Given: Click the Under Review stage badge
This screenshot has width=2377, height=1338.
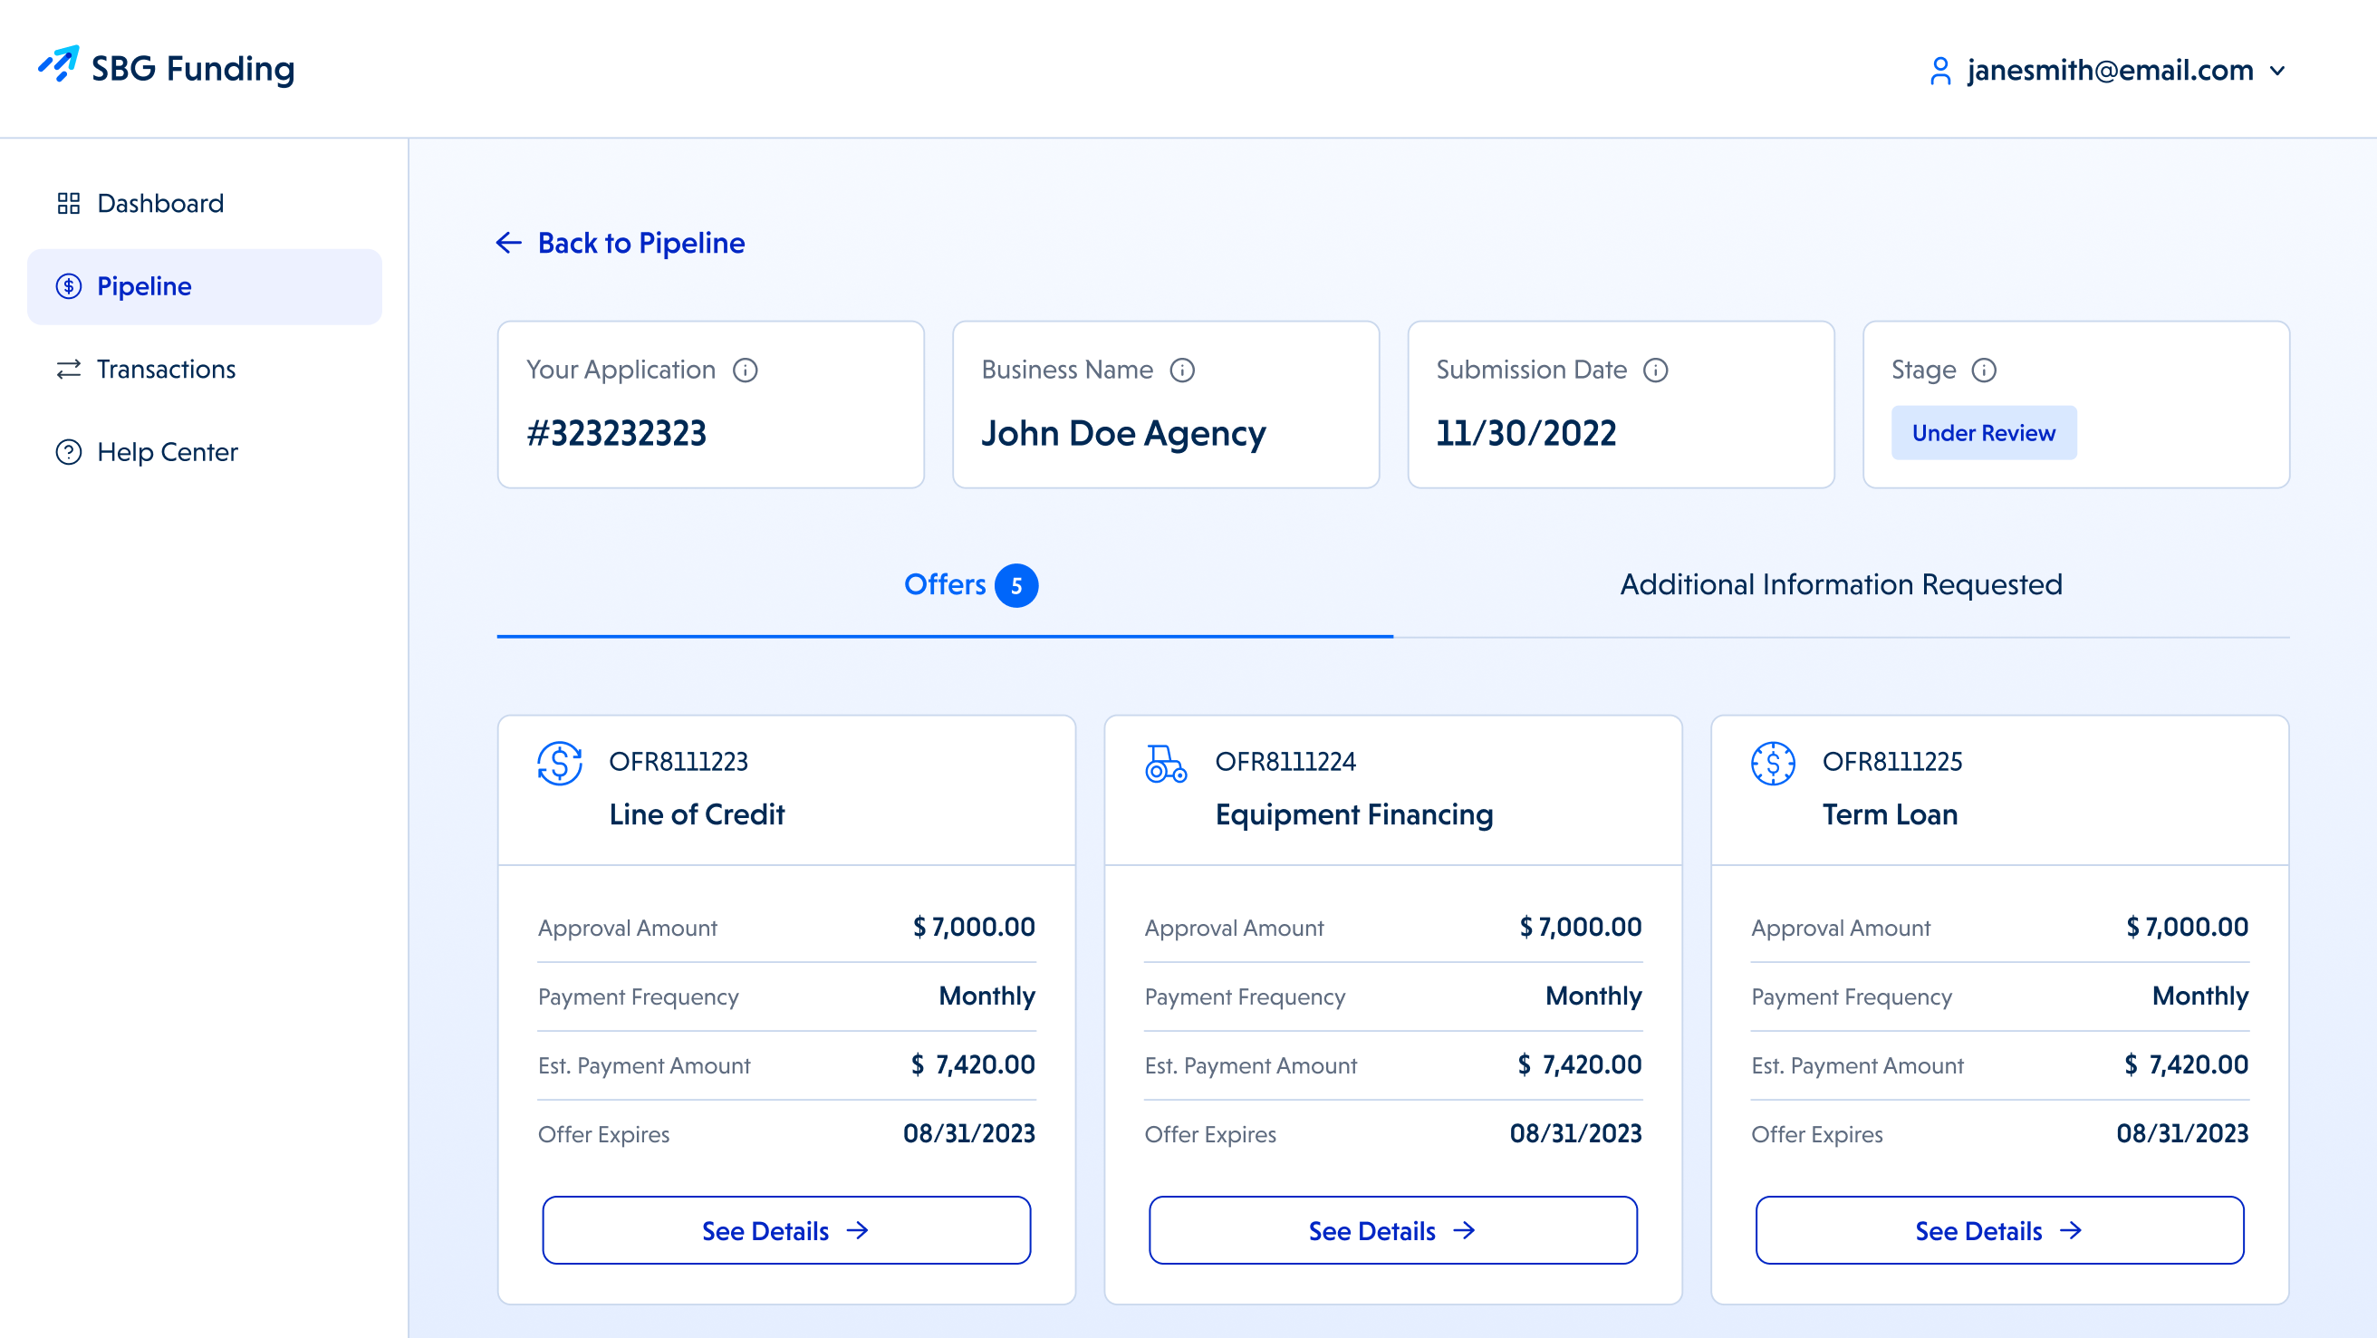Looking at the screenshot, I should tap(1984, 433).
